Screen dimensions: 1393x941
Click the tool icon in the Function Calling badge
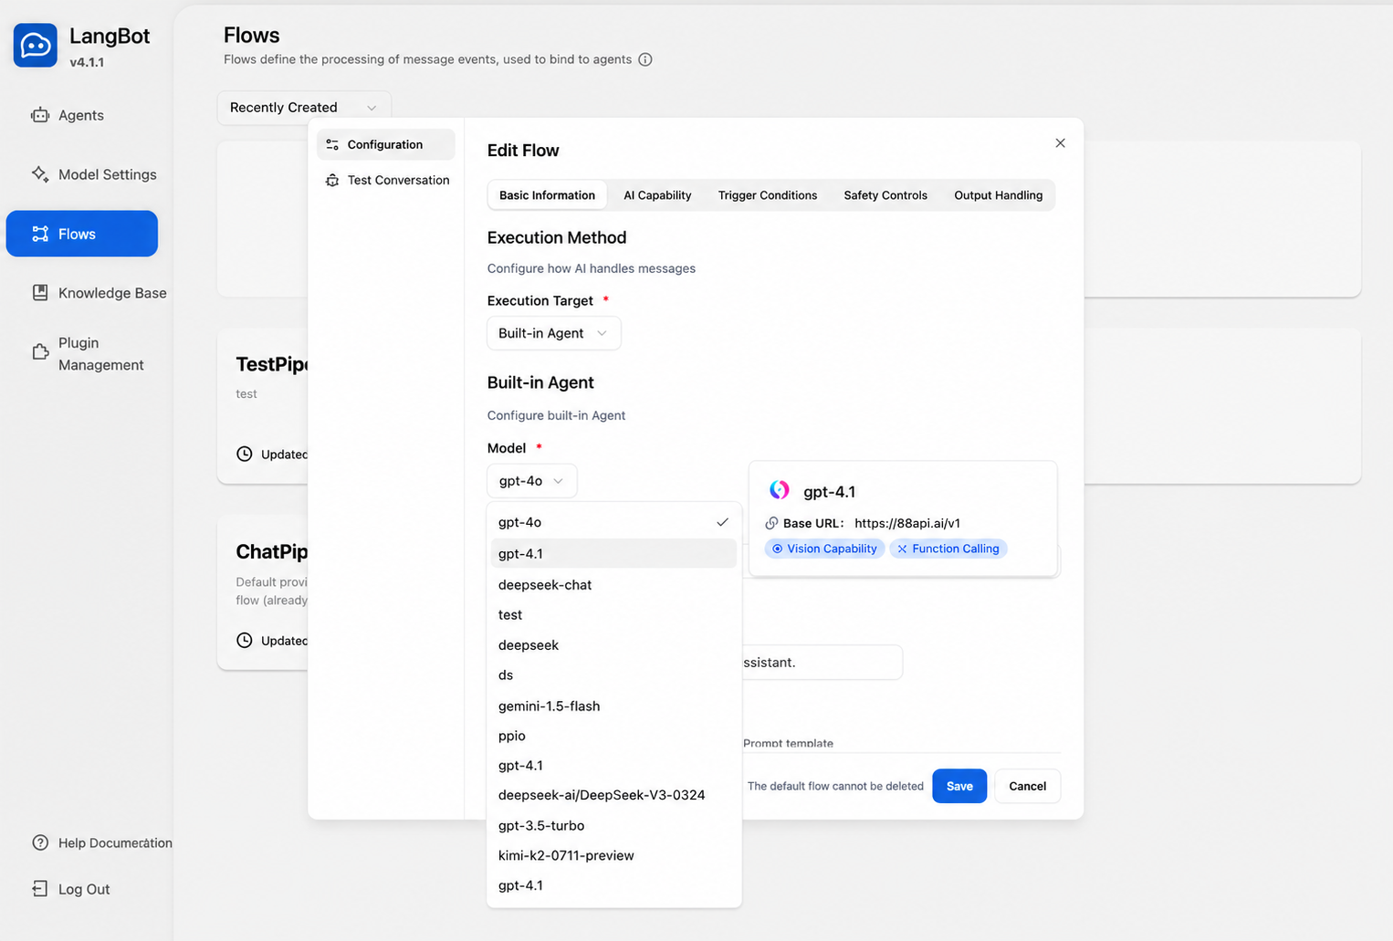[x=902, y=549]
